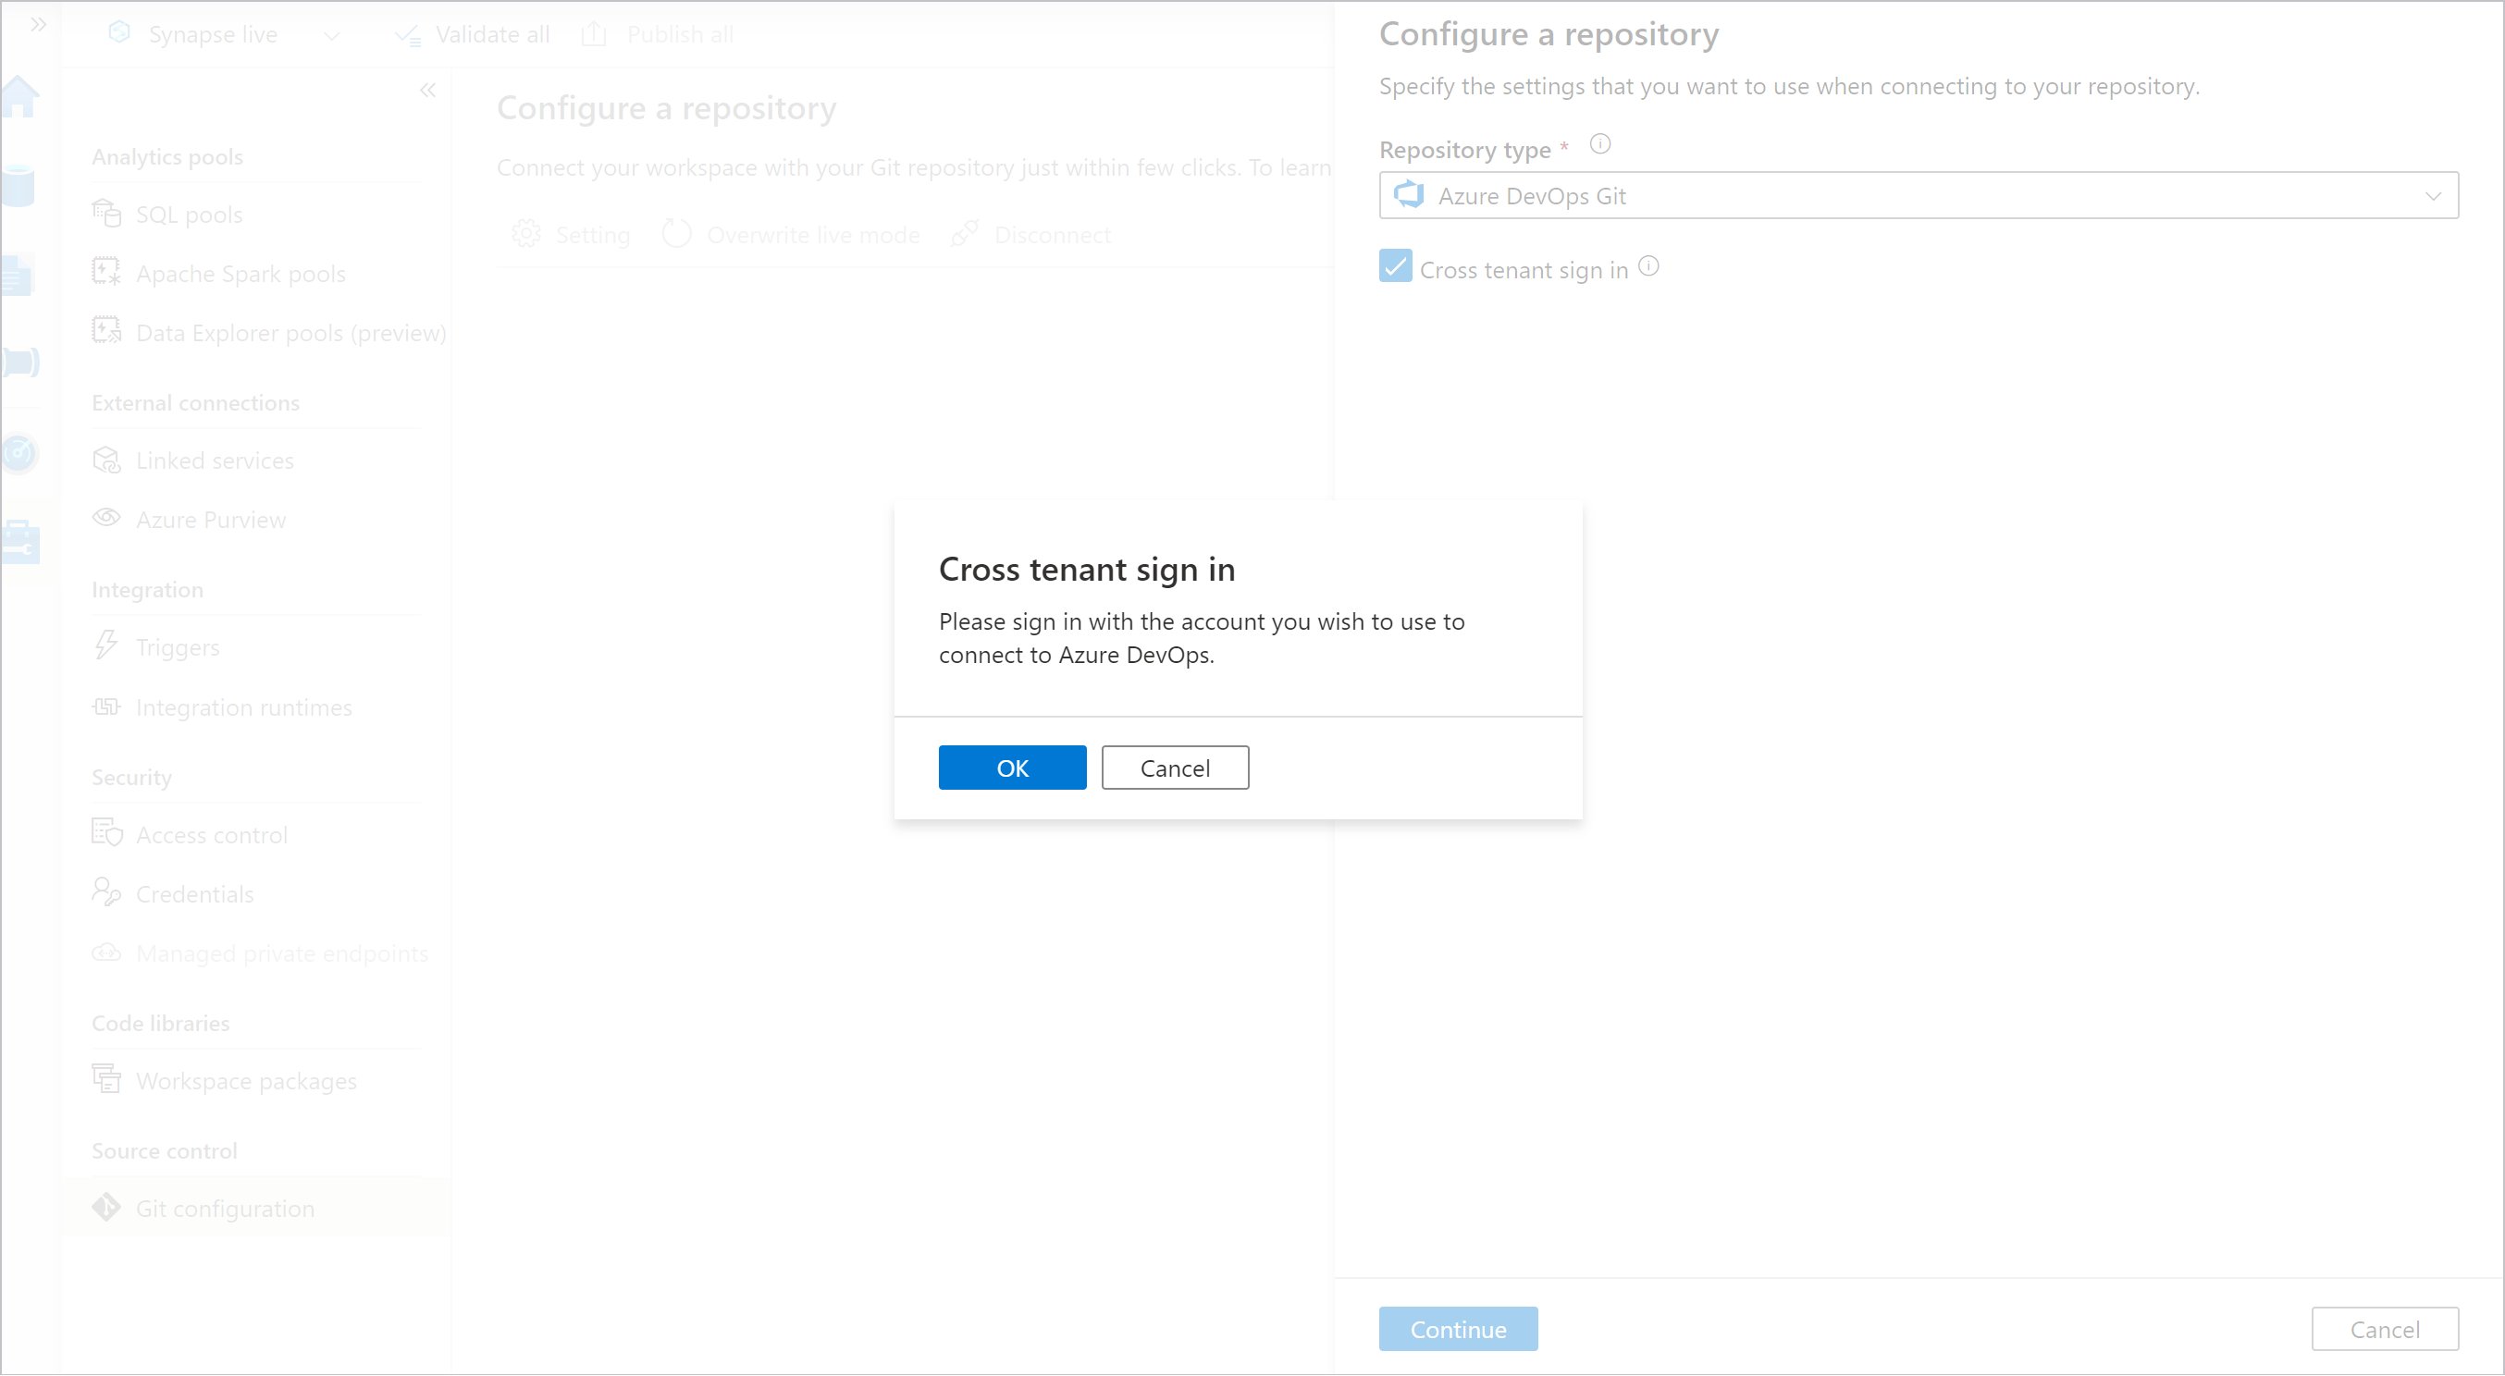Click the Linked services icon
This screenshot has width=2505, height=1376.
coord(106,460)
